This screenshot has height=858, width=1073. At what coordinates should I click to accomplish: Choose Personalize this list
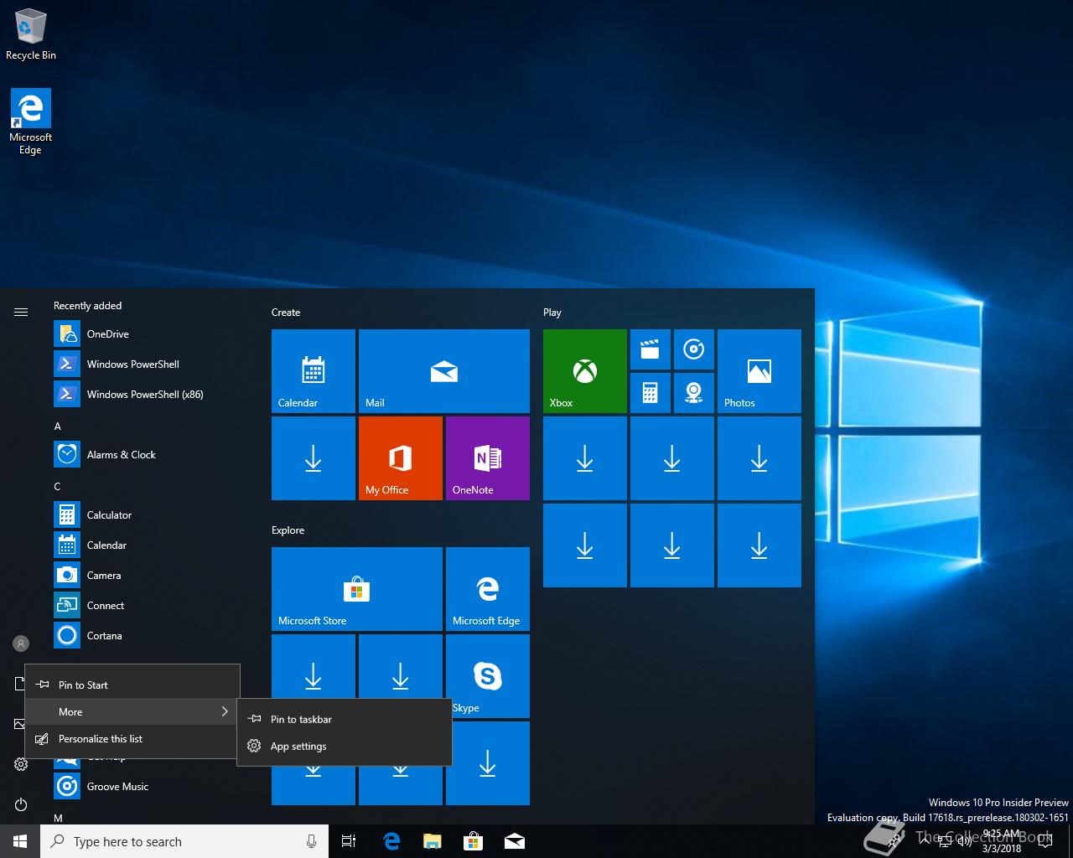[x=132, y=739]
